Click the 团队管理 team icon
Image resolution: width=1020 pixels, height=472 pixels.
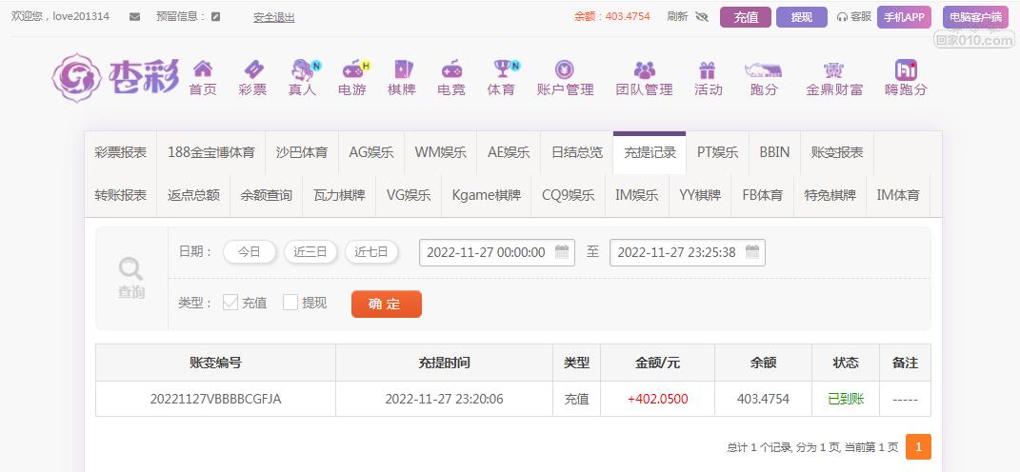pos(644,69)
